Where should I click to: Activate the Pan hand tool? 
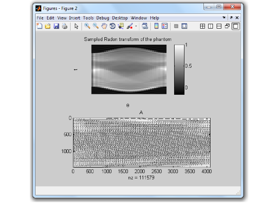tap(104, 26)
